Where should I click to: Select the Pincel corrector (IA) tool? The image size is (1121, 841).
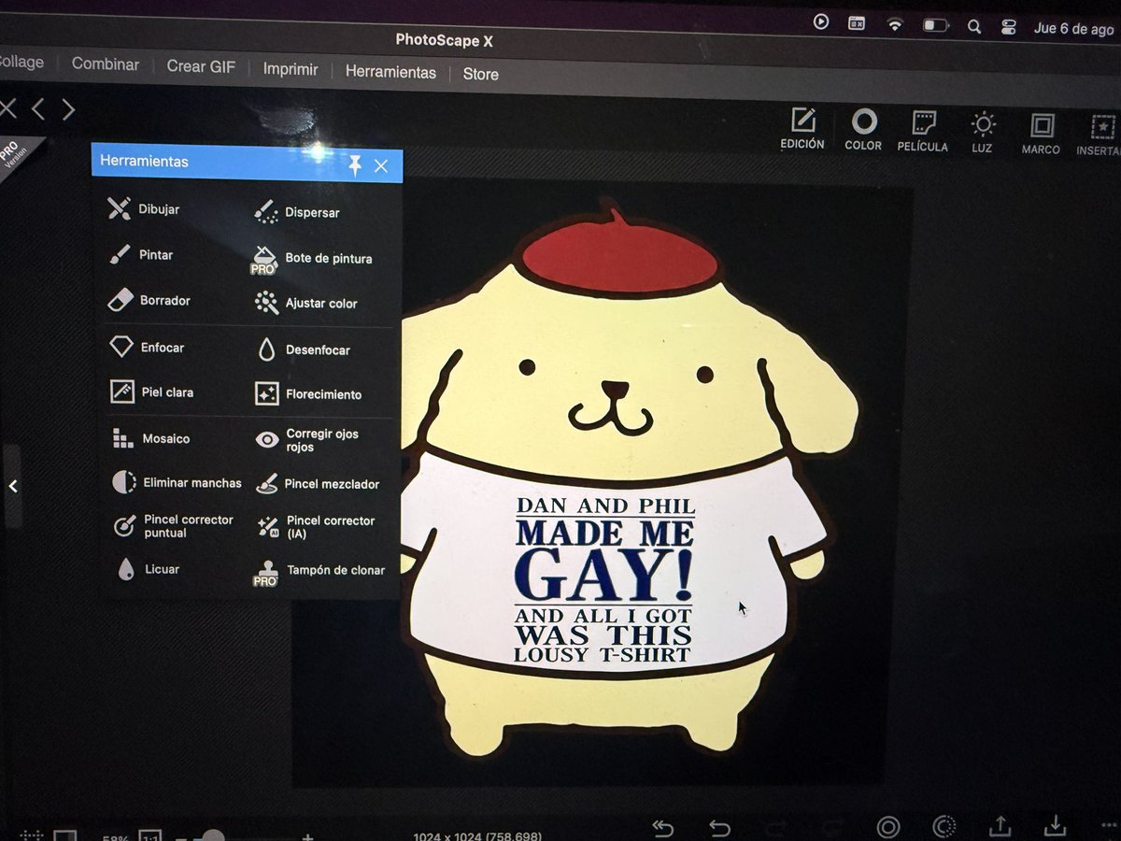pyautogui.click(x=315, y=527)
